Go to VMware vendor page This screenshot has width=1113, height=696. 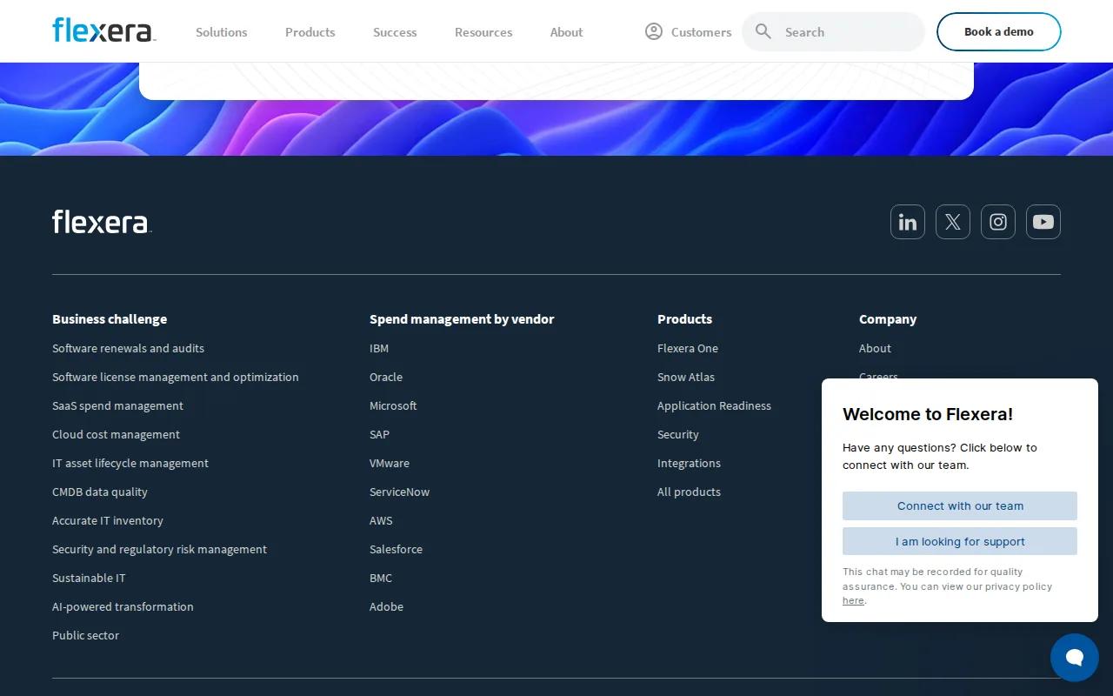coord(390,463)
